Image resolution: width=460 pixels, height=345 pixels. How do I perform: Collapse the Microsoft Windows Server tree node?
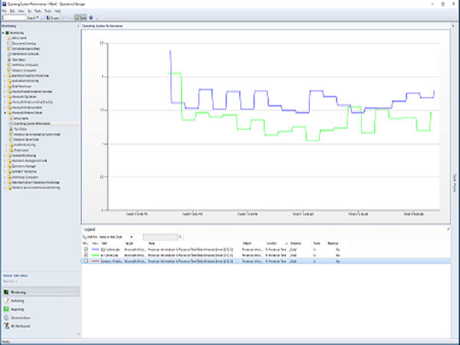coord(5,113)
